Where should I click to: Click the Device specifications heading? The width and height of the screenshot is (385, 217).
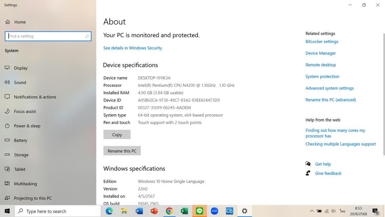[130, 65]
